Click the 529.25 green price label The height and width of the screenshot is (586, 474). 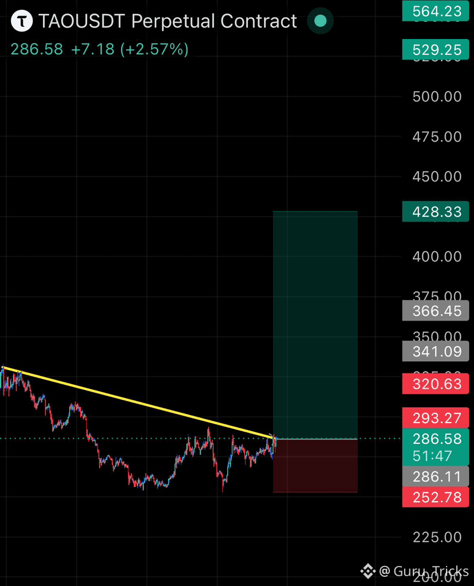pyautogui.click(x=436, y=49)
